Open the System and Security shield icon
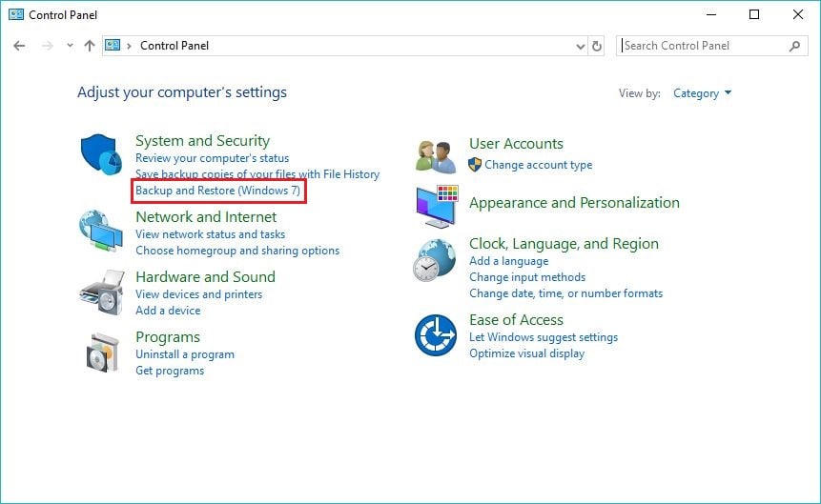This screenshot has width=821, height=504. [102, 154]
